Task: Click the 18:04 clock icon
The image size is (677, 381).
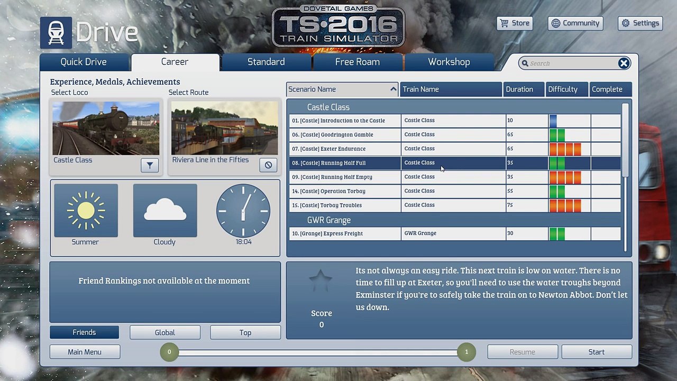Action: [243, 210]
